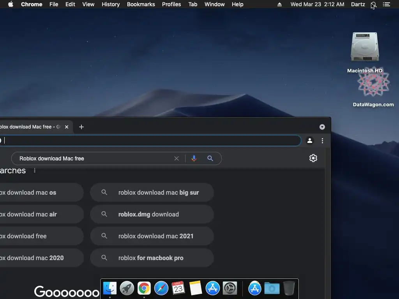This screenshot has height=299, width=399.
Task: Open Notification Center list icon
Action: (386, 4)
